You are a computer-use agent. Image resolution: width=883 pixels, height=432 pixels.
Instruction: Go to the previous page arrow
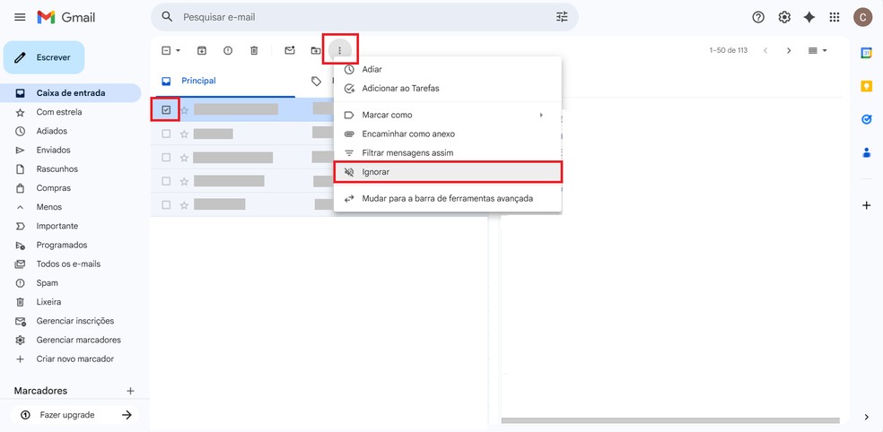pos(765,50)
